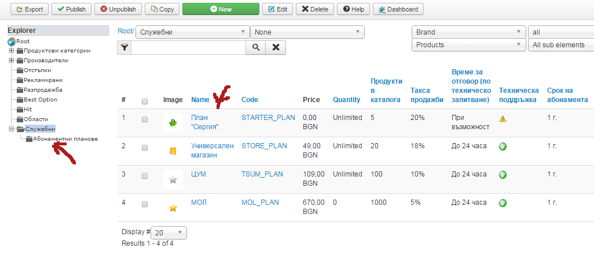
Task: Click the green New button
Action: coord(221,9)
